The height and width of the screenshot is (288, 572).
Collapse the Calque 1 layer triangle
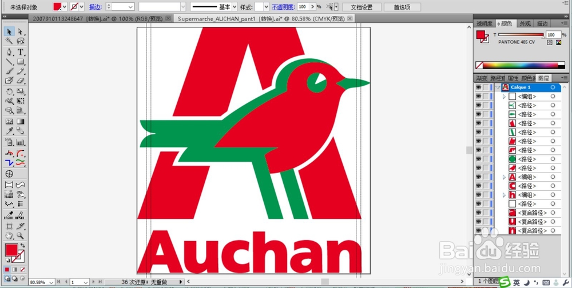498,87
